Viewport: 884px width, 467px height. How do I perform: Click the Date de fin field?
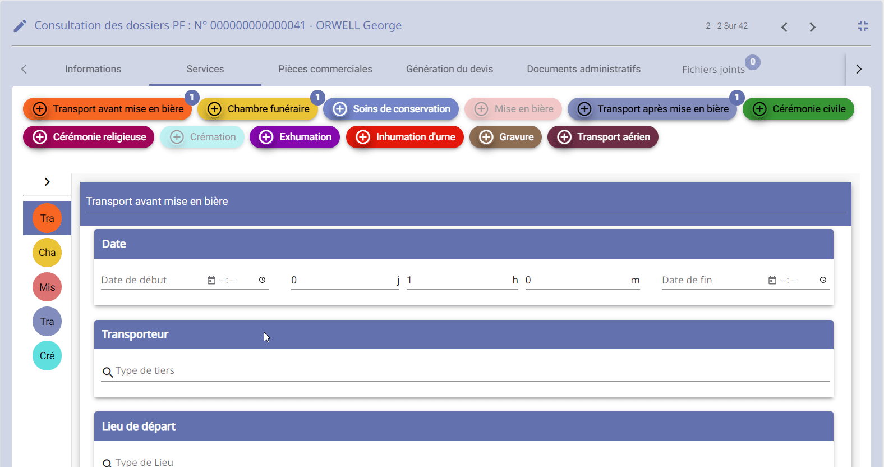[x=713, y=280]
